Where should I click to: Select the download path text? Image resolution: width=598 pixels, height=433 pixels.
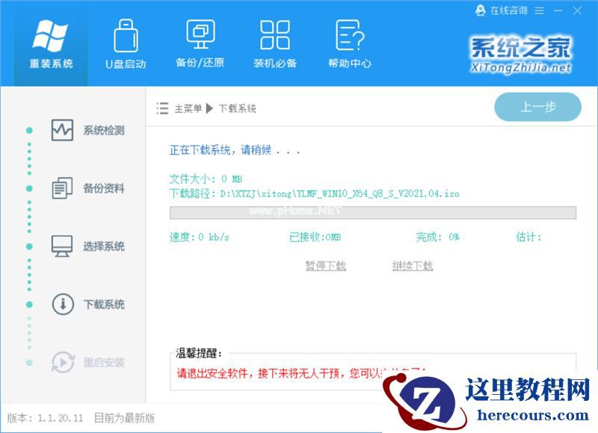314,194
